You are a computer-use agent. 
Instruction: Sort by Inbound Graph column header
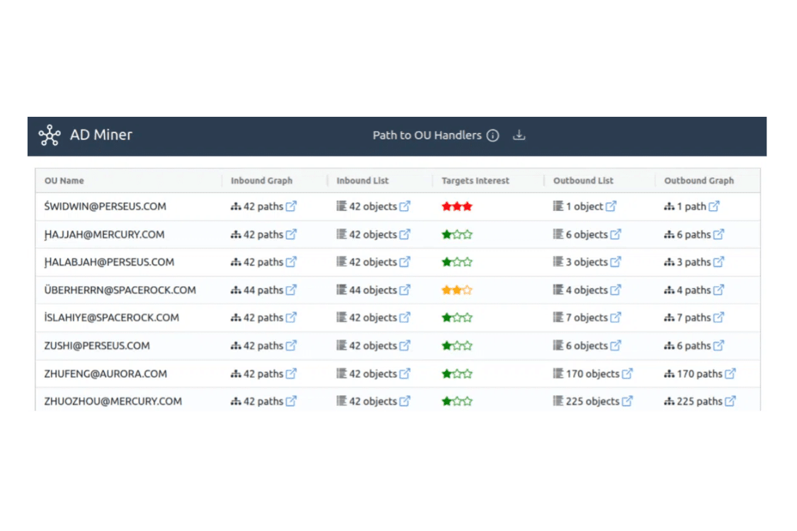(x=261, y=181)
